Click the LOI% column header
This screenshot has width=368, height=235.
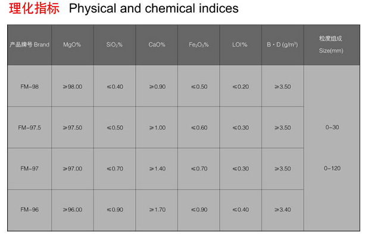(240, 45)
